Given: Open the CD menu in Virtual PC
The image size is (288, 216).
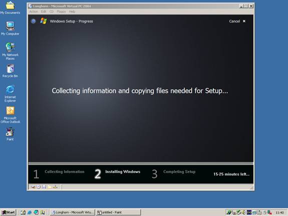Looking at the screenshot, I should pos(52,11).
